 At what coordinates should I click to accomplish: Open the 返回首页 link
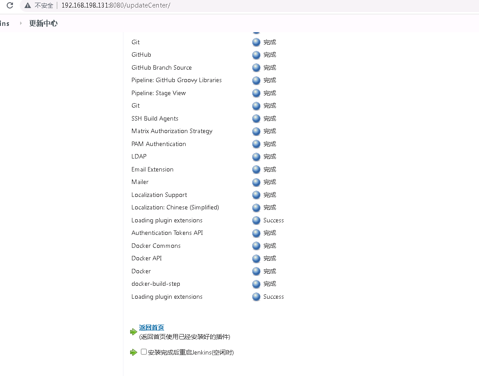pos(152,327)
